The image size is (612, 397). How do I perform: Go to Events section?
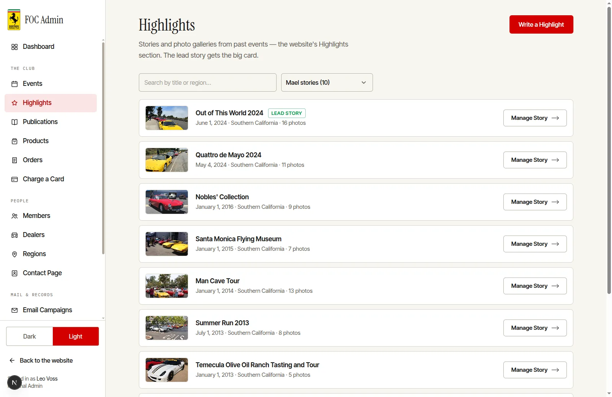(x=50, y=84)
